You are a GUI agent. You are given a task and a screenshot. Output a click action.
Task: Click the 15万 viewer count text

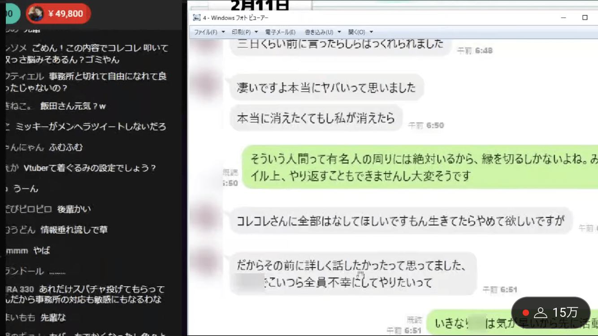coord(565,312)
